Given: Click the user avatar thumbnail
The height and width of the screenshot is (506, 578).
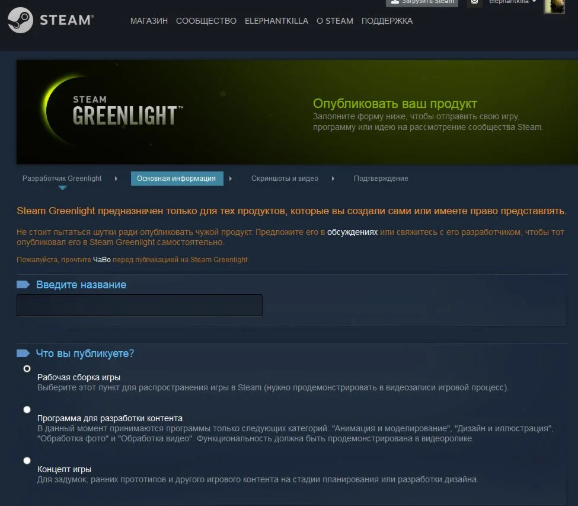Looking at the screenshot, I should 554,5.
